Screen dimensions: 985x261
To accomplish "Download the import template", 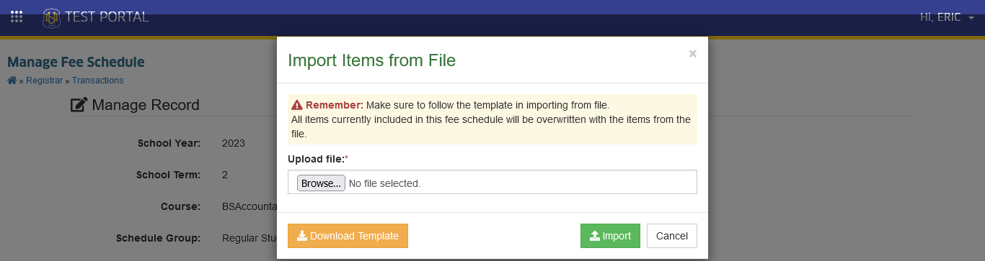I will [348, 236].
